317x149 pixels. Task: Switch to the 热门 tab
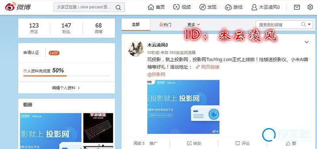coord(165,25)
